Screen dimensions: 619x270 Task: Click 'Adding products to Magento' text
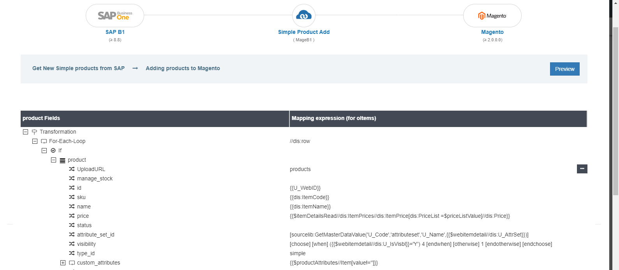point(183,68)
